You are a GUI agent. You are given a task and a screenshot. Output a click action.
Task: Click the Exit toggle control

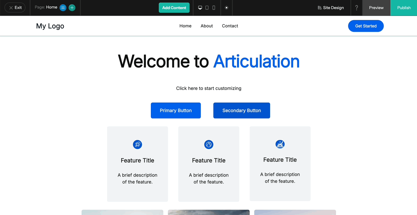tap(15, 8)
